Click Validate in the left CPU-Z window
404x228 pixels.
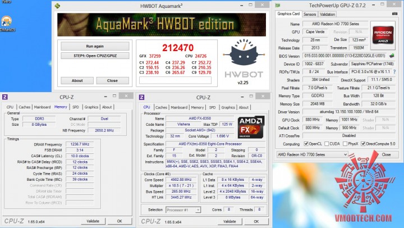[93, 221]
